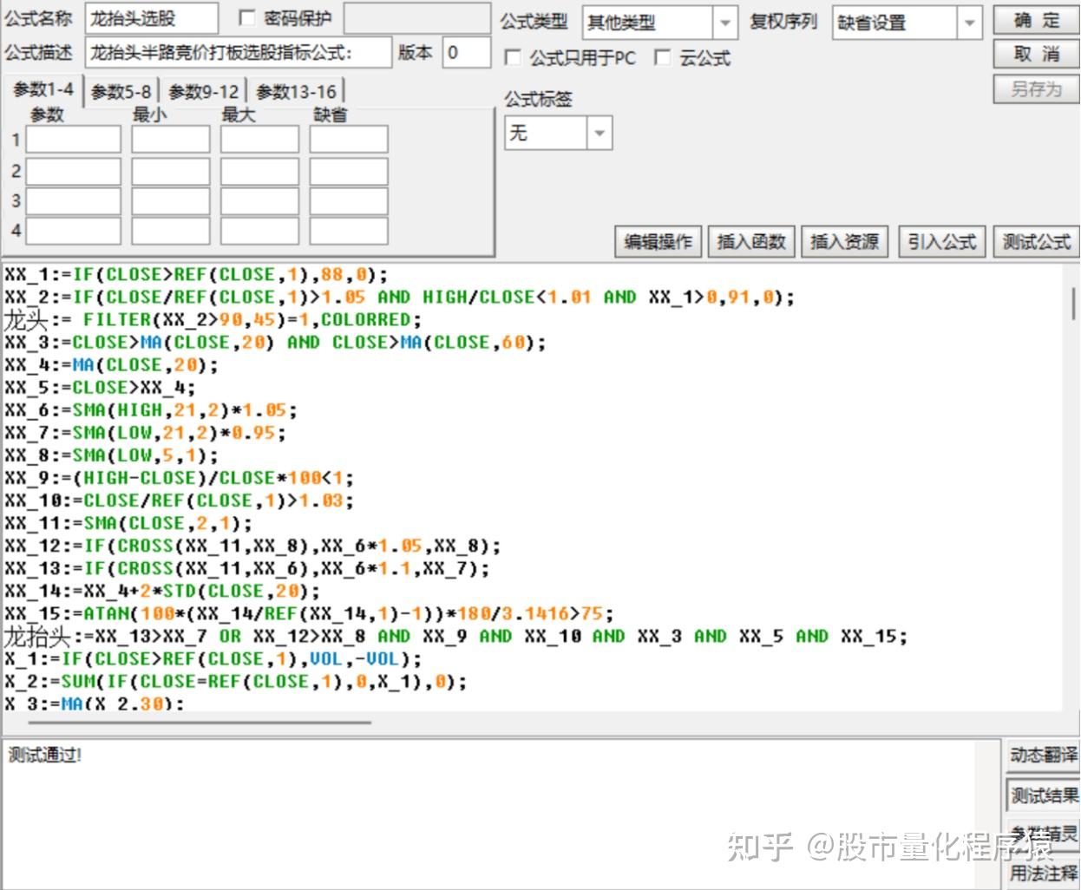
Task: Click the line XX_15:=ATAN(100*
Action: pyautogui.click(x=309, y=614)
